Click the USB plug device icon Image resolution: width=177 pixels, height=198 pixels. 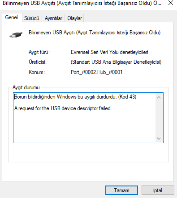click(x=16, y=35)
